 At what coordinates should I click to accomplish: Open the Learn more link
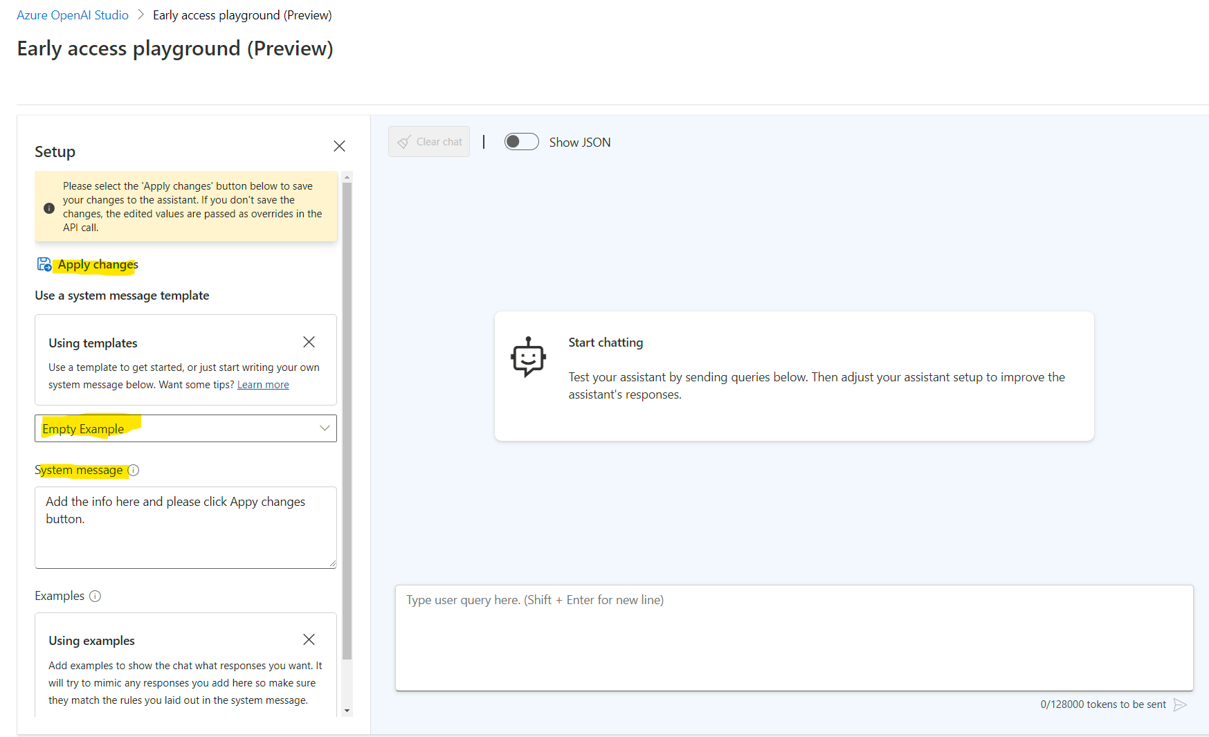[x=262, y=384]
